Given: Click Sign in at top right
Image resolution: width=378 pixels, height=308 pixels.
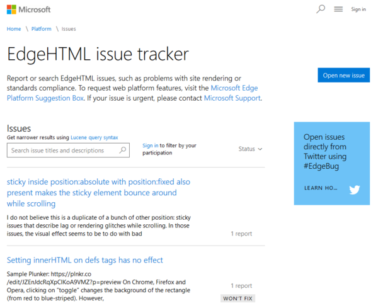Looking at the screenshot, I should pos(358,9).
